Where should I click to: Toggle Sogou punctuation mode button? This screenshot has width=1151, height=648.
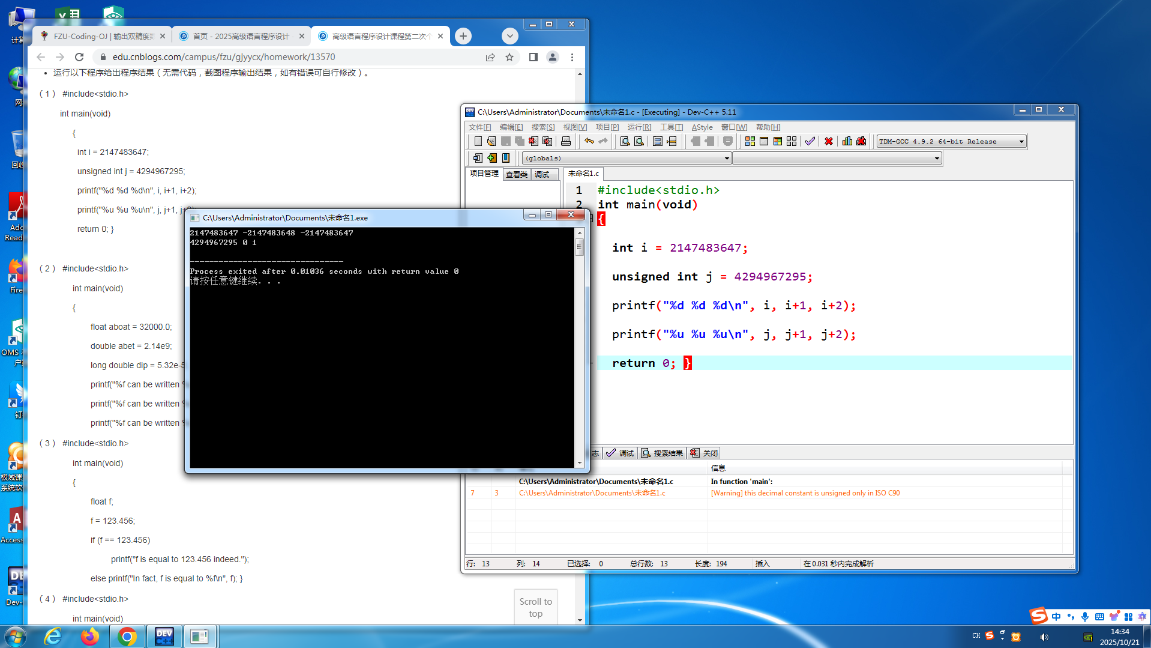pyautogui.click(x=1071, y=617)
